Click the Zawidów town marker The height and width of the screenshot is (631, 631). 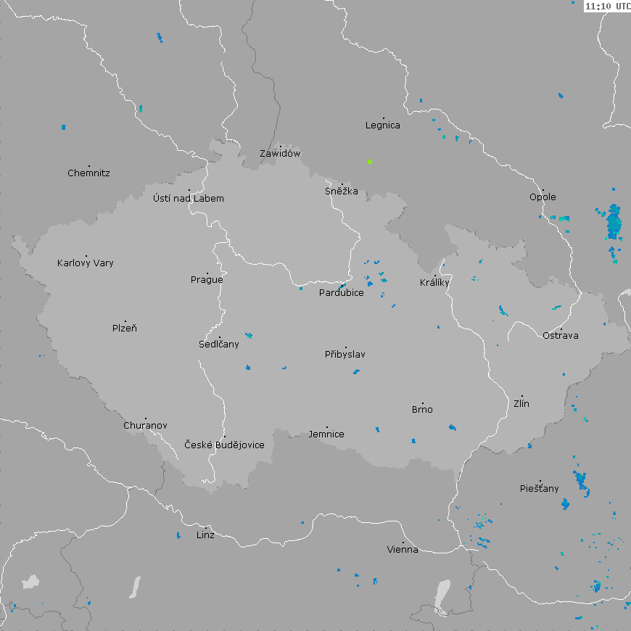tap(281, 146)
